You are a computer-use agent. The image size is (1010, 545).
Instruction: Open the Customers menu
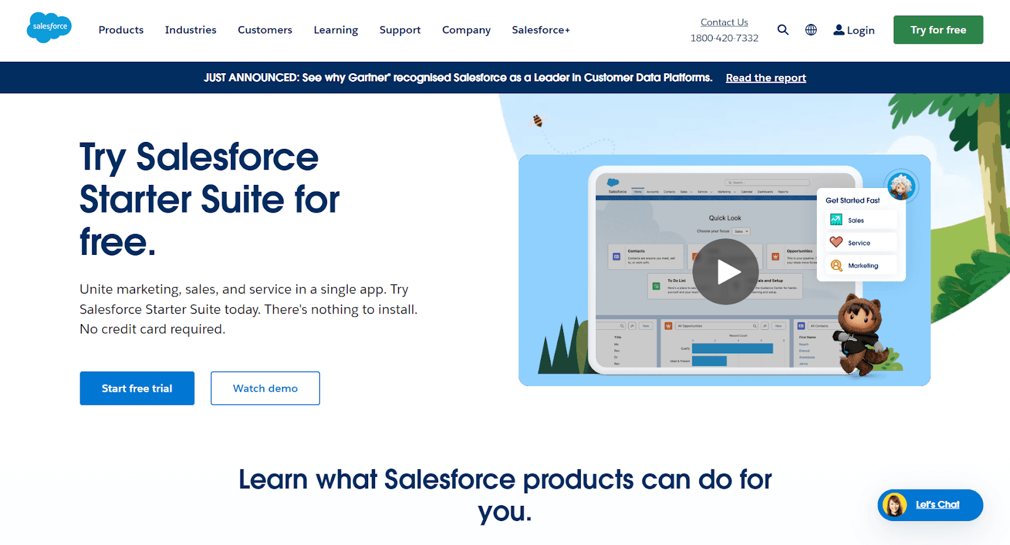(x=265, y=30)
